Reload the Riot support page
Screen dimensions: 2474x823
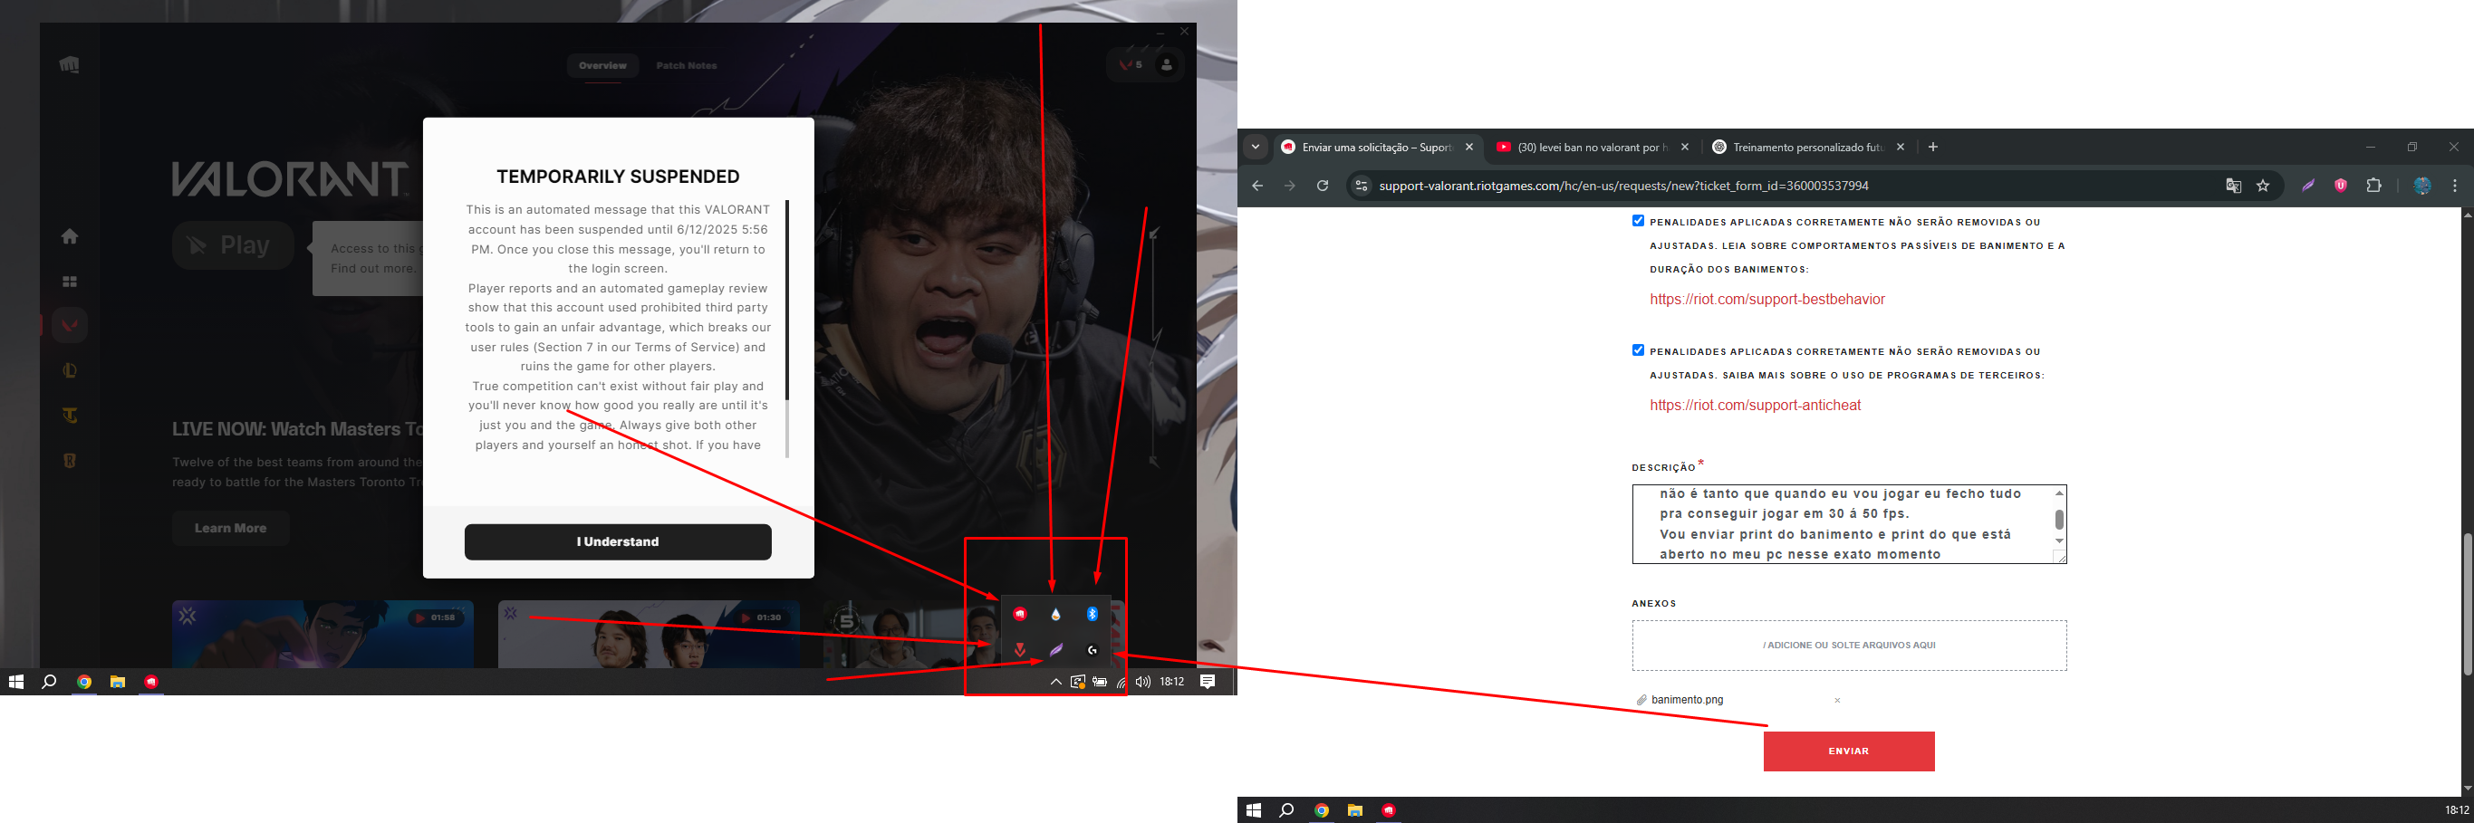[1323, 186]
